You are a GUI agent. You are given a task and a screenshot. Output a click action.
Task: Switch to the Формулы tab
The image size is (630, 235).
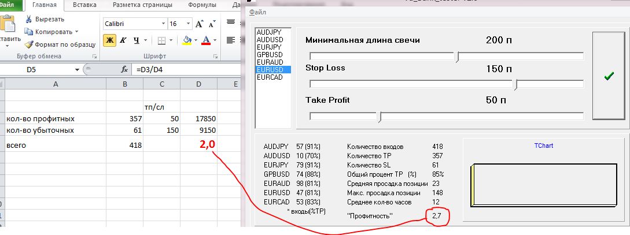[x=202, y=5]
